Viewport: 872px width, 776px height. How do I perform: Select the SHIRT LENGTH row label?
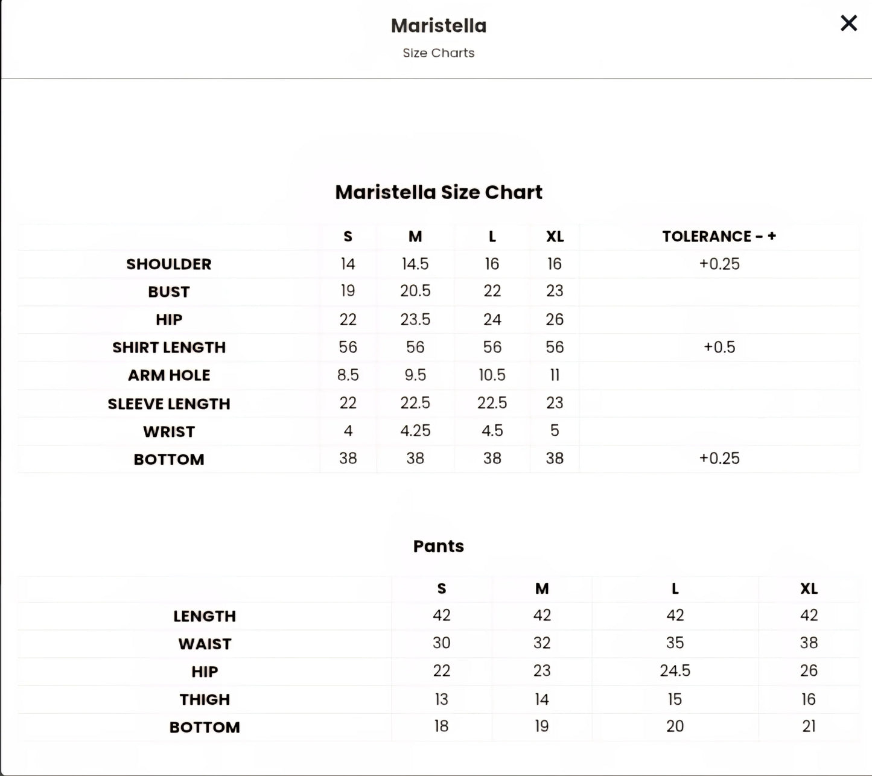pos(169,347)
